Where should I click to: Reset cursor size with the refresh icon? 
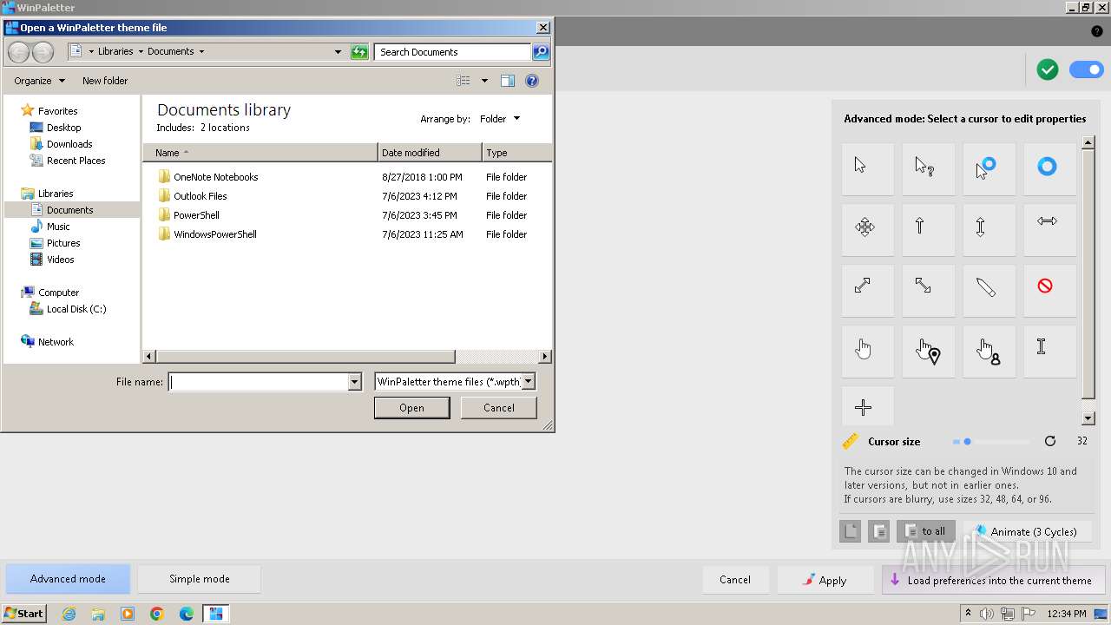[x=1050, y=441]
